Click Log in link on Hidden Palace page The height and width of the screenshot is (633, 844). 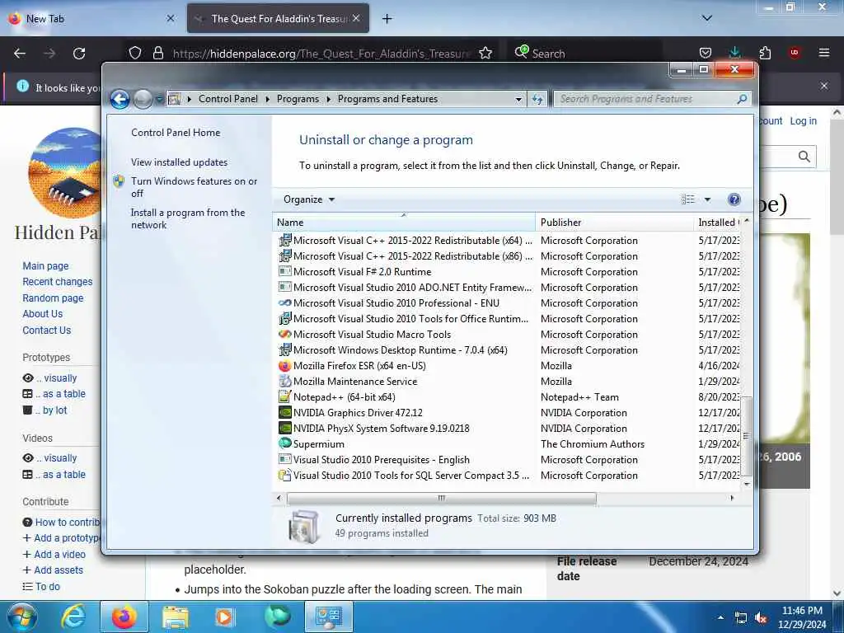coord(803,121)
